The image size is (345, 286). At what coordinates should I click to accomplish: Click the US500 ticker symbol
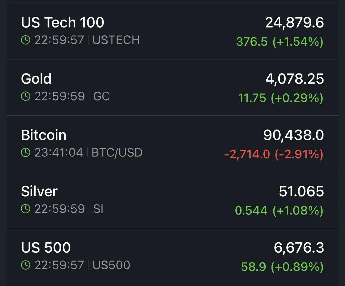[111, 265]
